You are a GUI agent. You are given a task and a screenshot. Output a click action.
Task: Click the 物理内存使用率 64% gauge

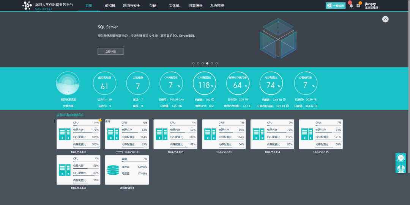pyautogui.click(x=238, y=83)
